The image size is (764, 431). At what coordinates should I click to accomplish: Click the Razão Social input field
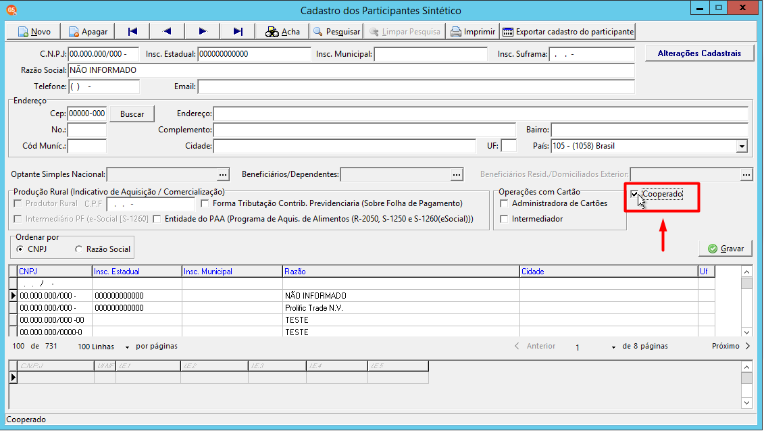[x=351, y=71]
